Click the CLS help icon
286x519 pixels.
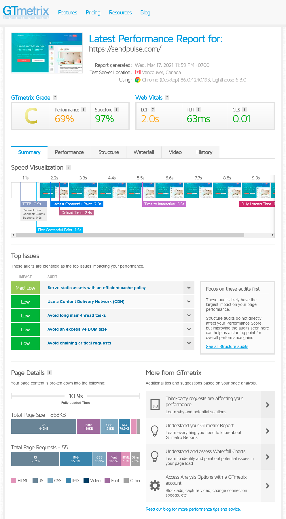click(245, 109)
